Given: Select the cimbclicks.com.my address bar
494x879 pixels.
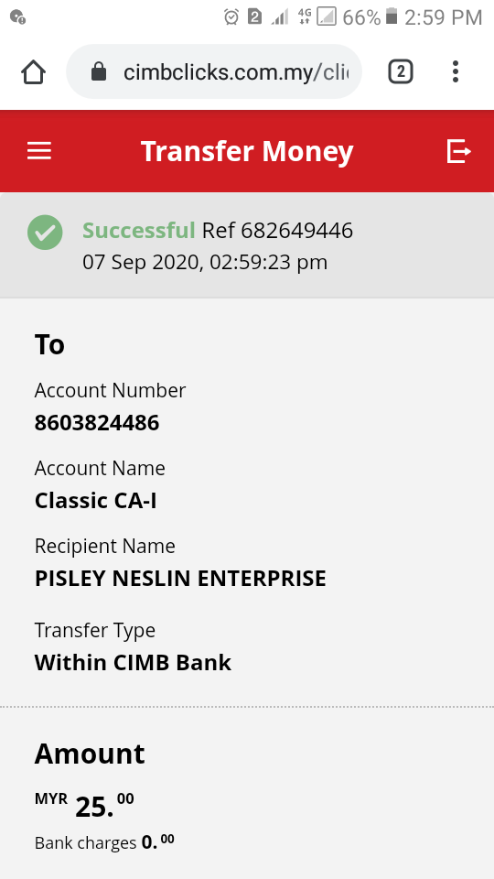Looking at the screenshot, I should click(214, 71).
